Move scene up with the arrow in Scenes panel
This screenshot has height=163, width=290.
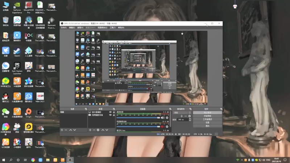point(70,130)
